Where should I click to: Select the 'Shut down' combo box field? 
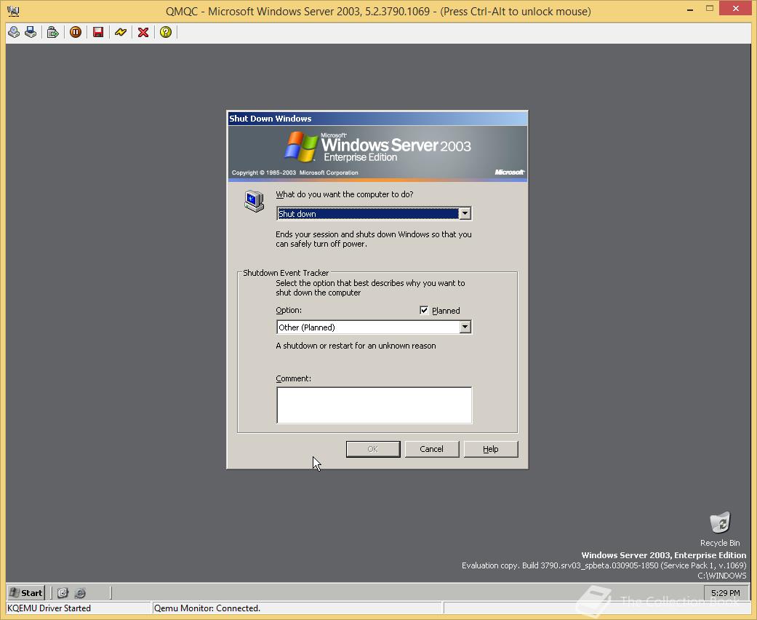click(x=374, y=214)
